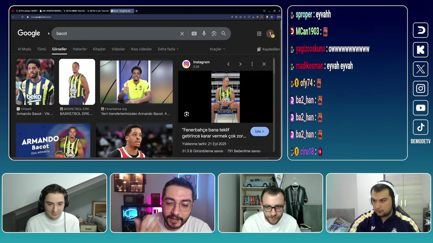433x243 pixels.
Task: Click the Opera AI button
Action: tap(279, 17)
